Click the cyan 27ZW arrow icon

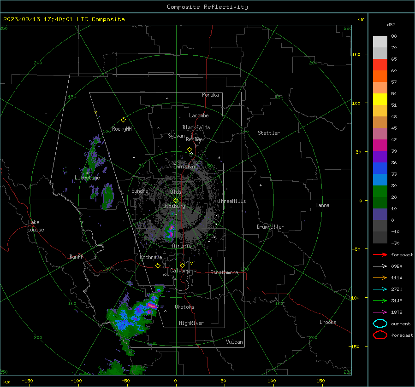point(380,289)
